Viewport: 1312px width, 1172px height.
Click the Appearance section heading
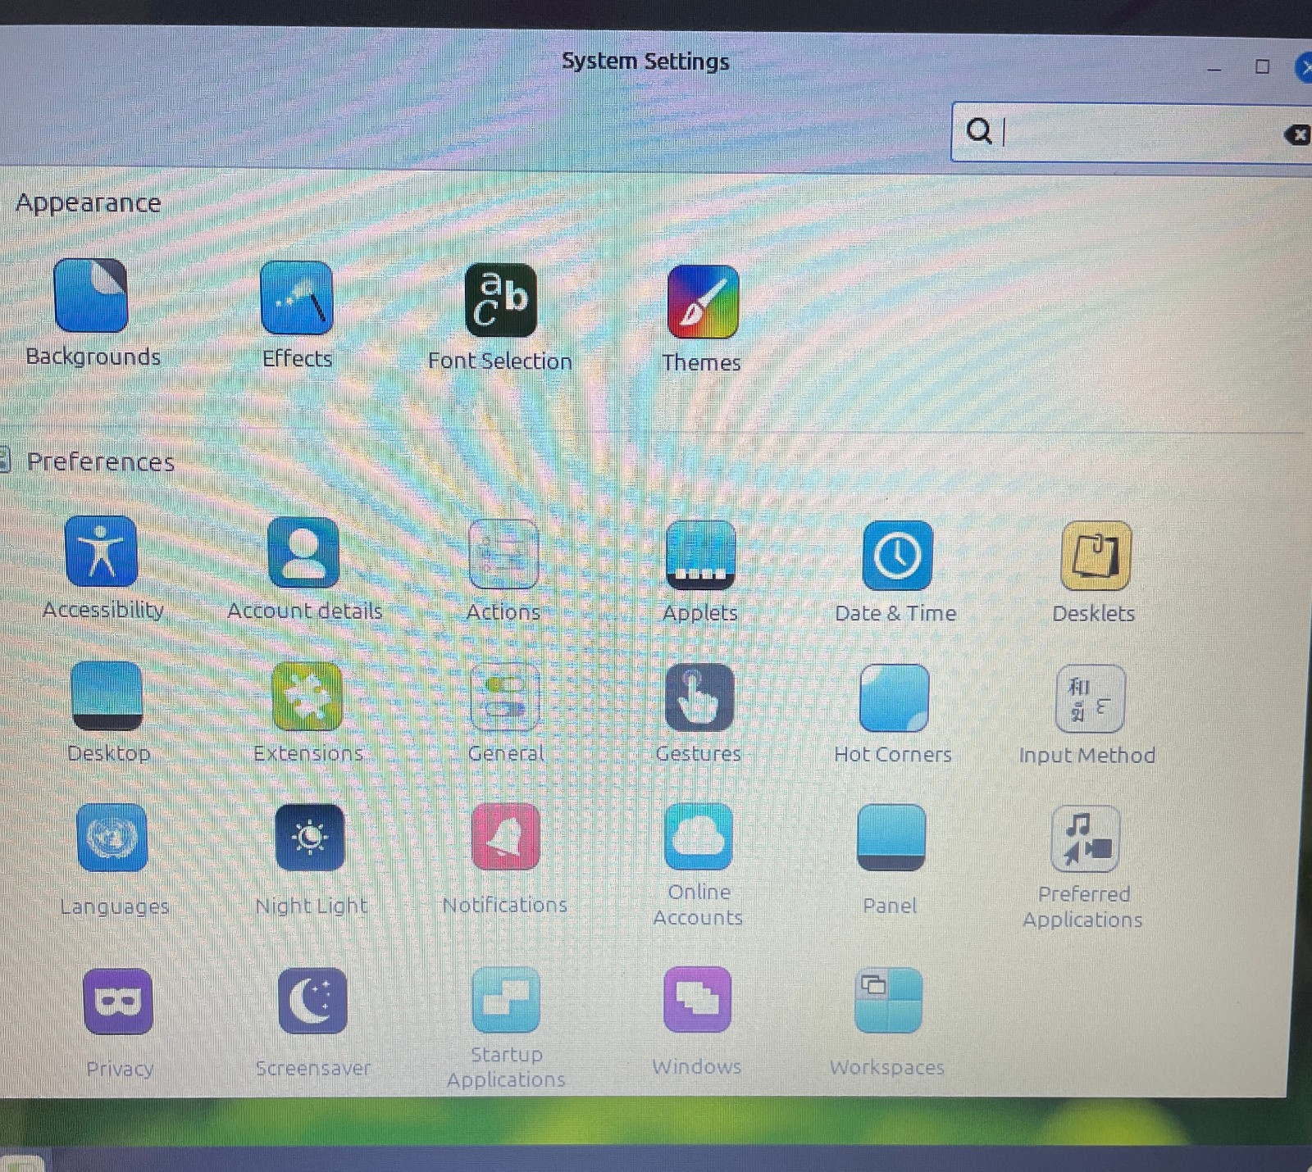(x=89, y=203)
